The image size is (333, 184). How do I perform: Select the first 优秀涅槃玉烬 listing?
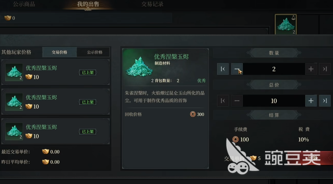pos(55,72)
